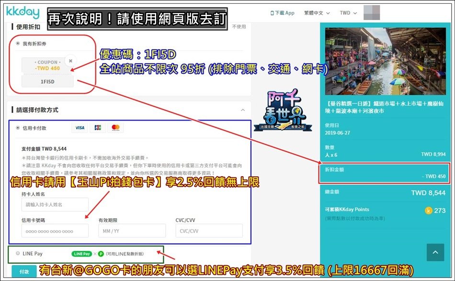Select 信用卡付款 payment method
Screen dimensions: 455x281
(x=18, y=128)
